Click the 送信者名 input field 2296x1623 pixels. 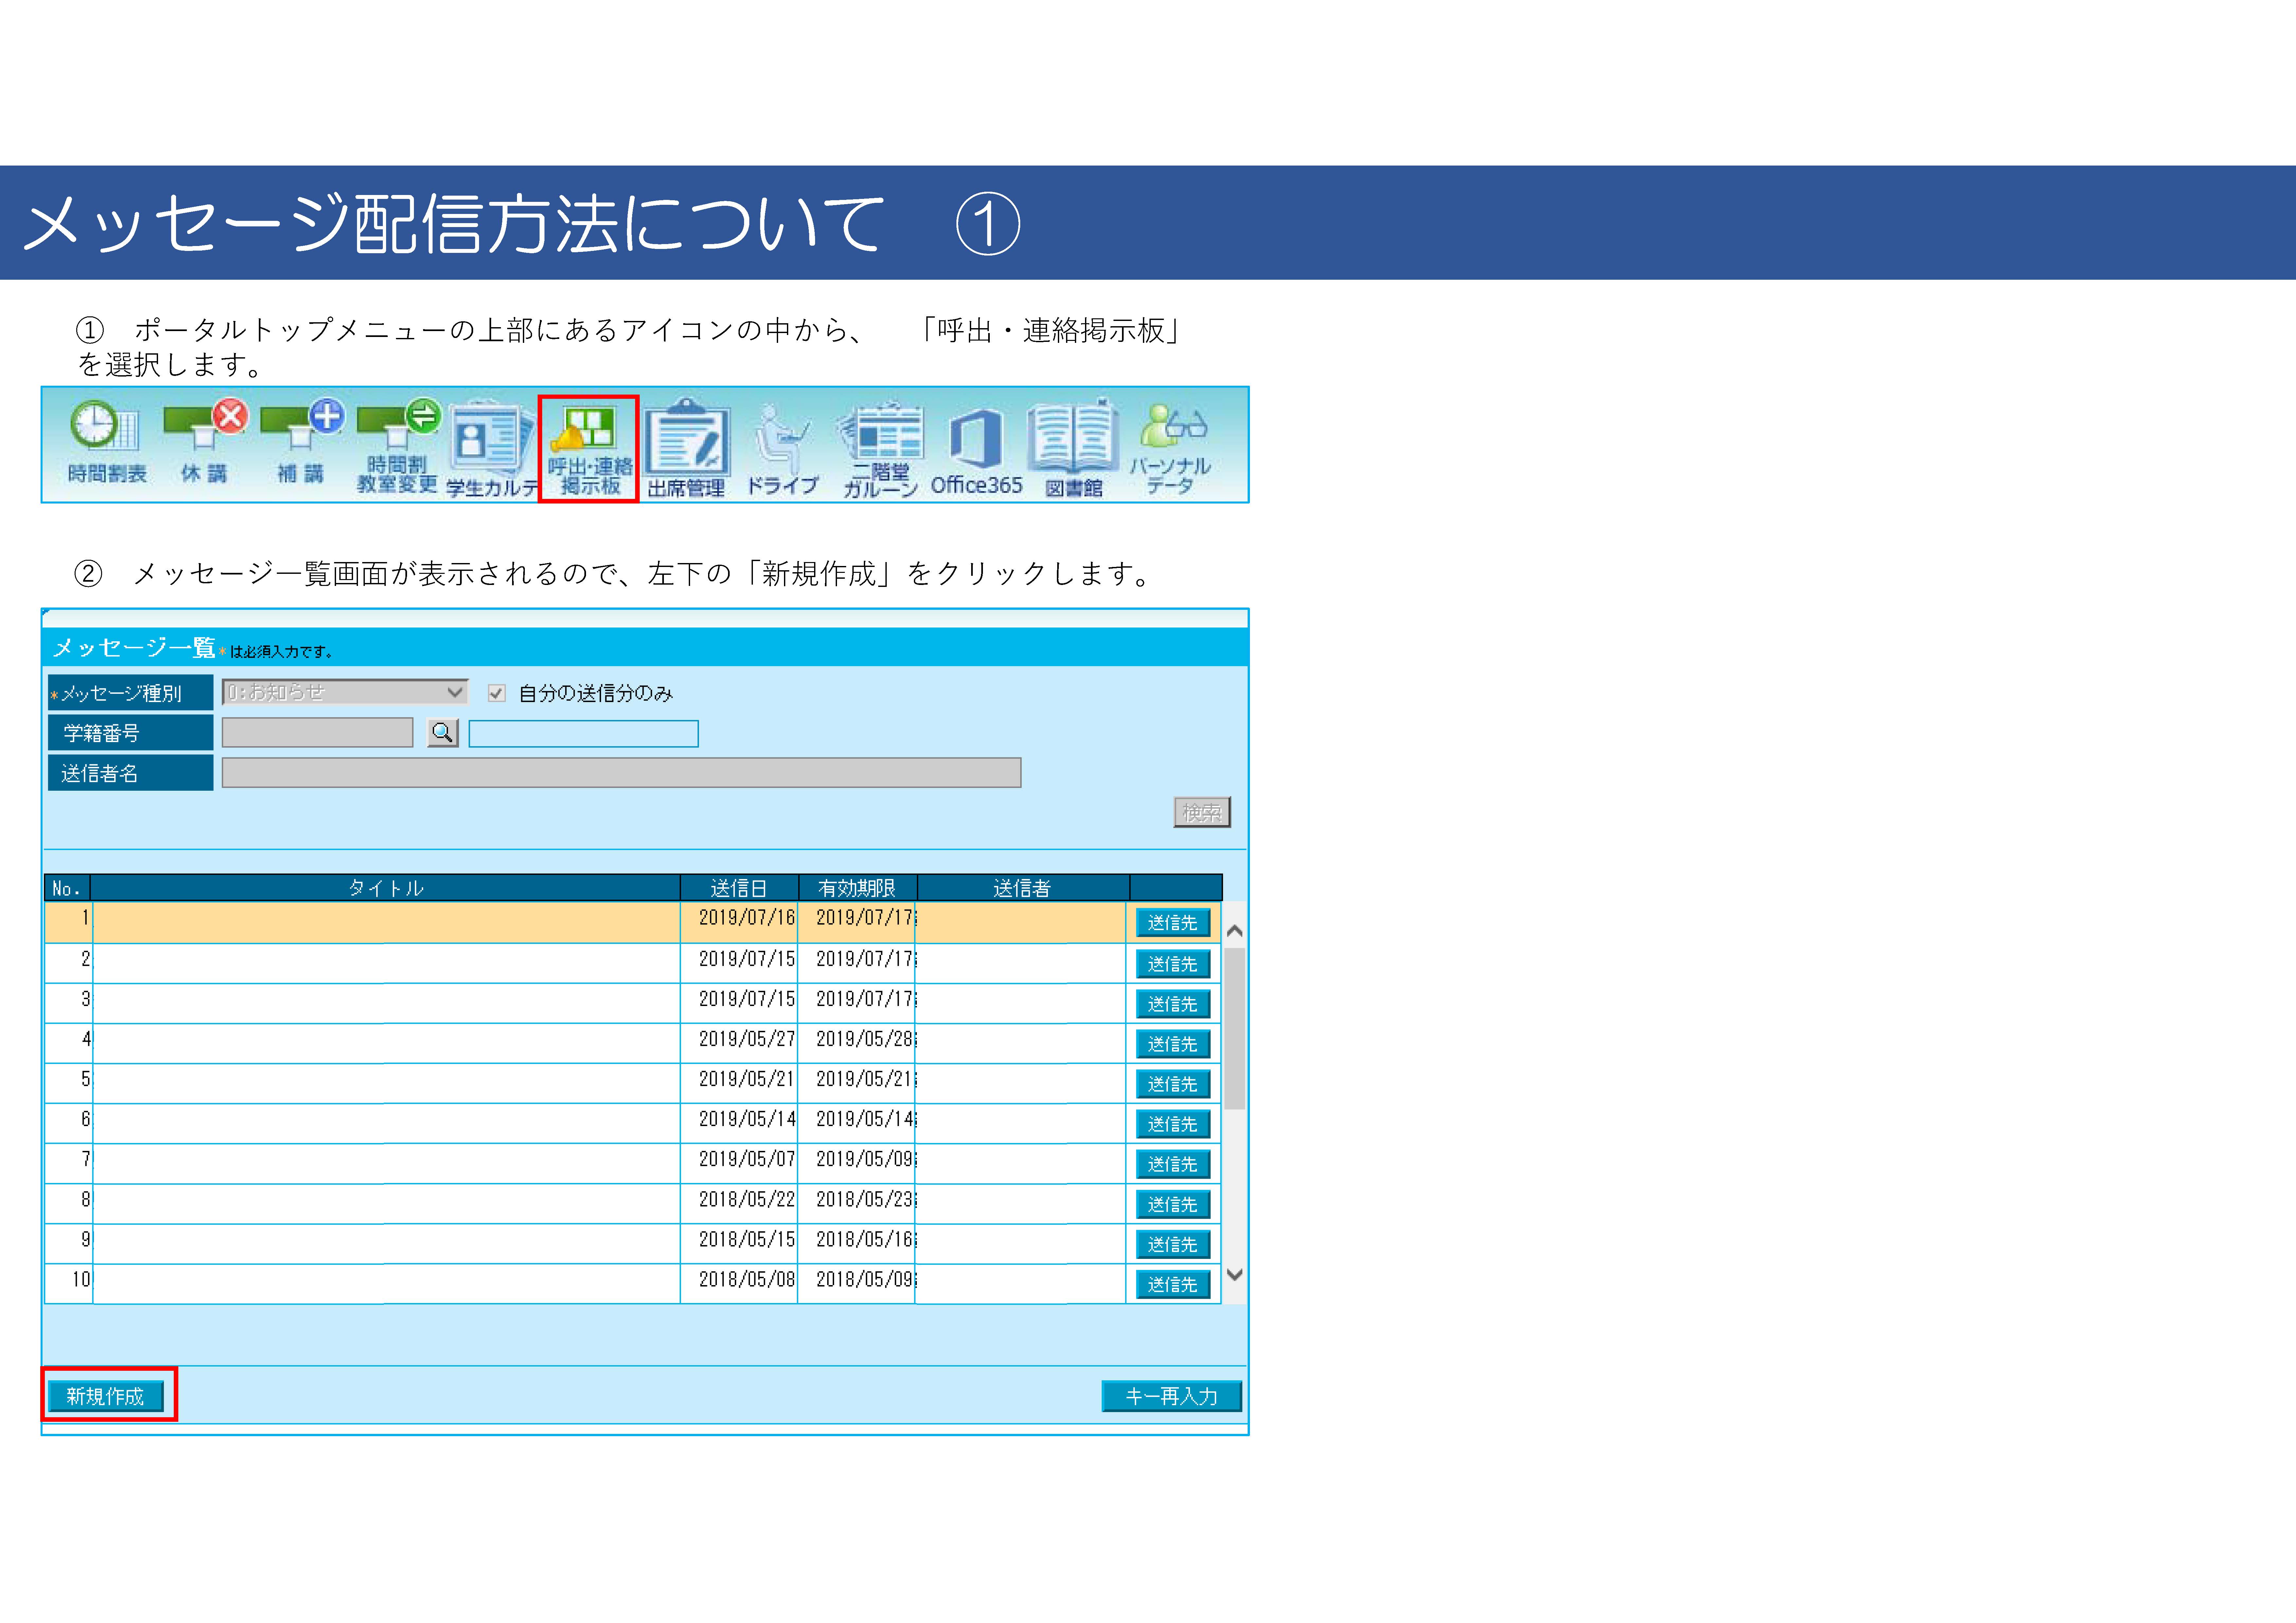click(621, 773)
